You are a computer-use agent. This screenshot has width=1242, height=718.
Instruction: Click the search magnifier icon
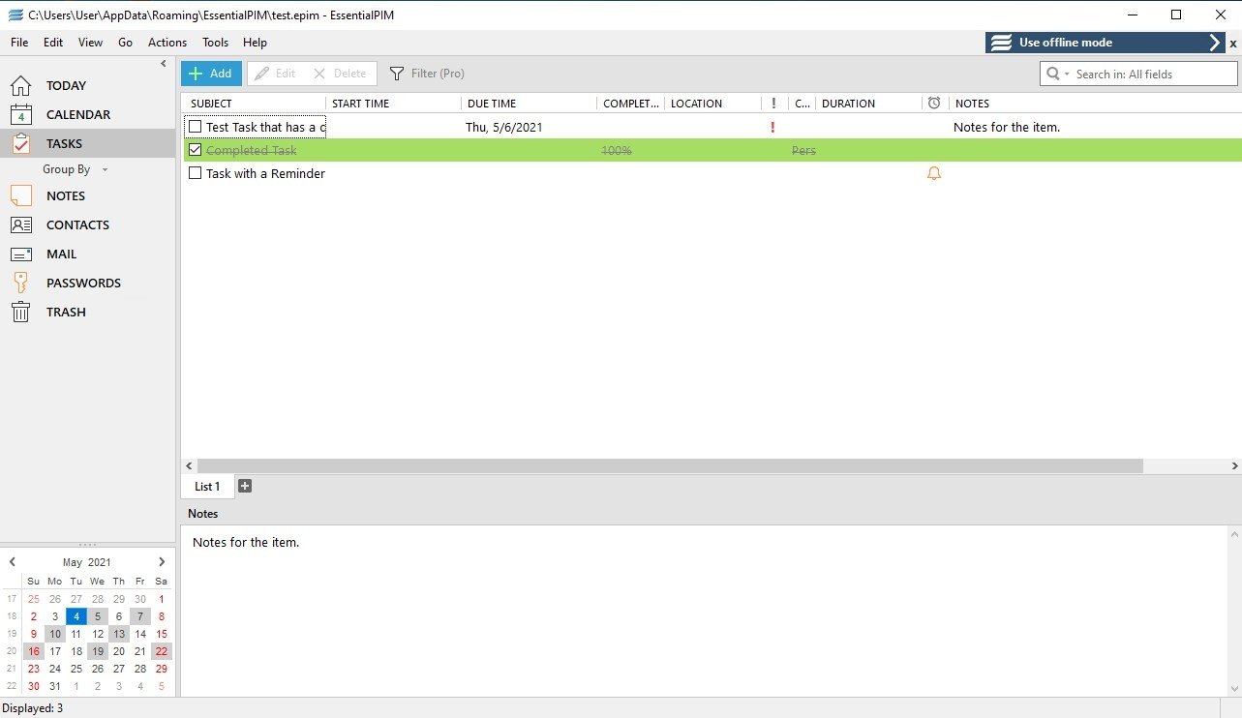(1052, 74)
